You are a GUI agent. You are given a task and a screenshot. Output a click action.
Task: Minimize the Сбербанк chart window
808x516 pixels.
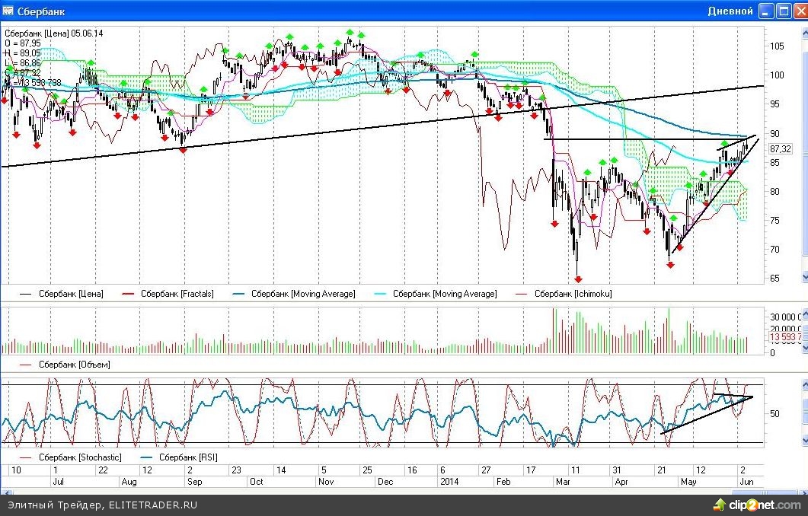tap(765, 11)
